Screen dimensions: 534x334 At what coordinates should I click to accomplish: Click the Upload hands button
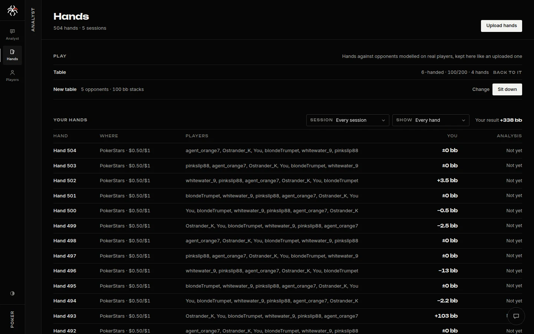tap(501, 26)
